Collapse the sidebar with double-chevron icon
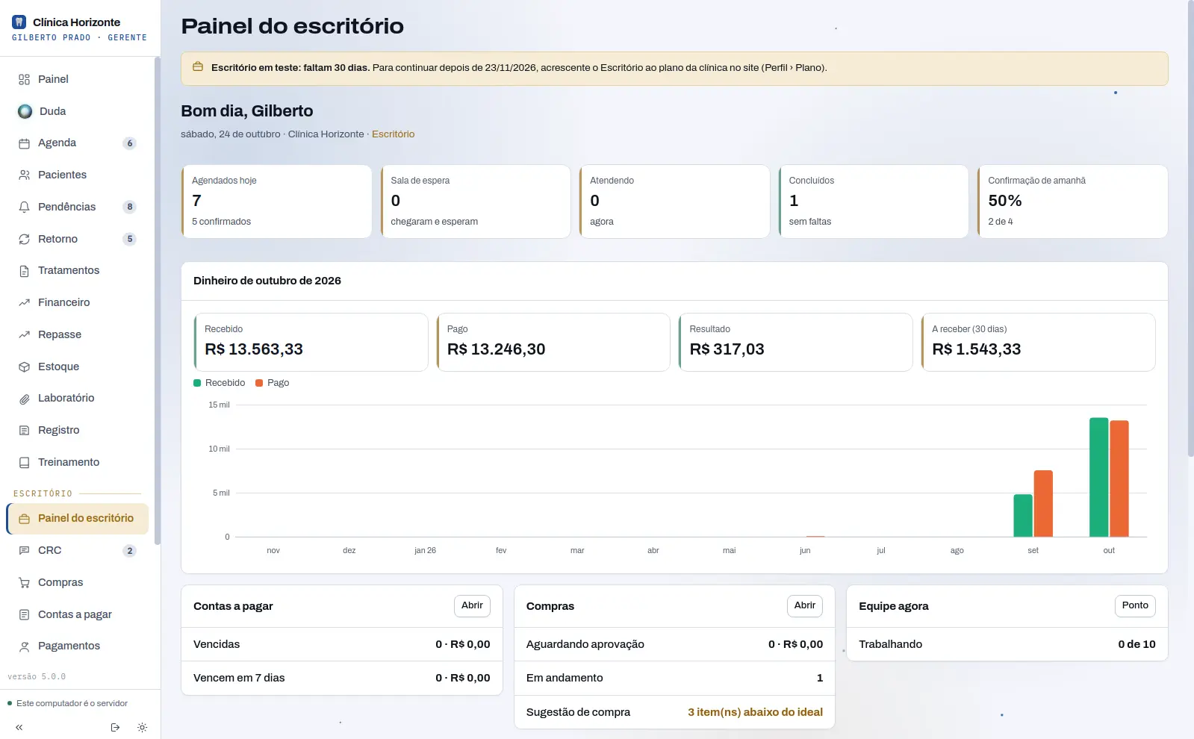 click(x=19, y=727)
